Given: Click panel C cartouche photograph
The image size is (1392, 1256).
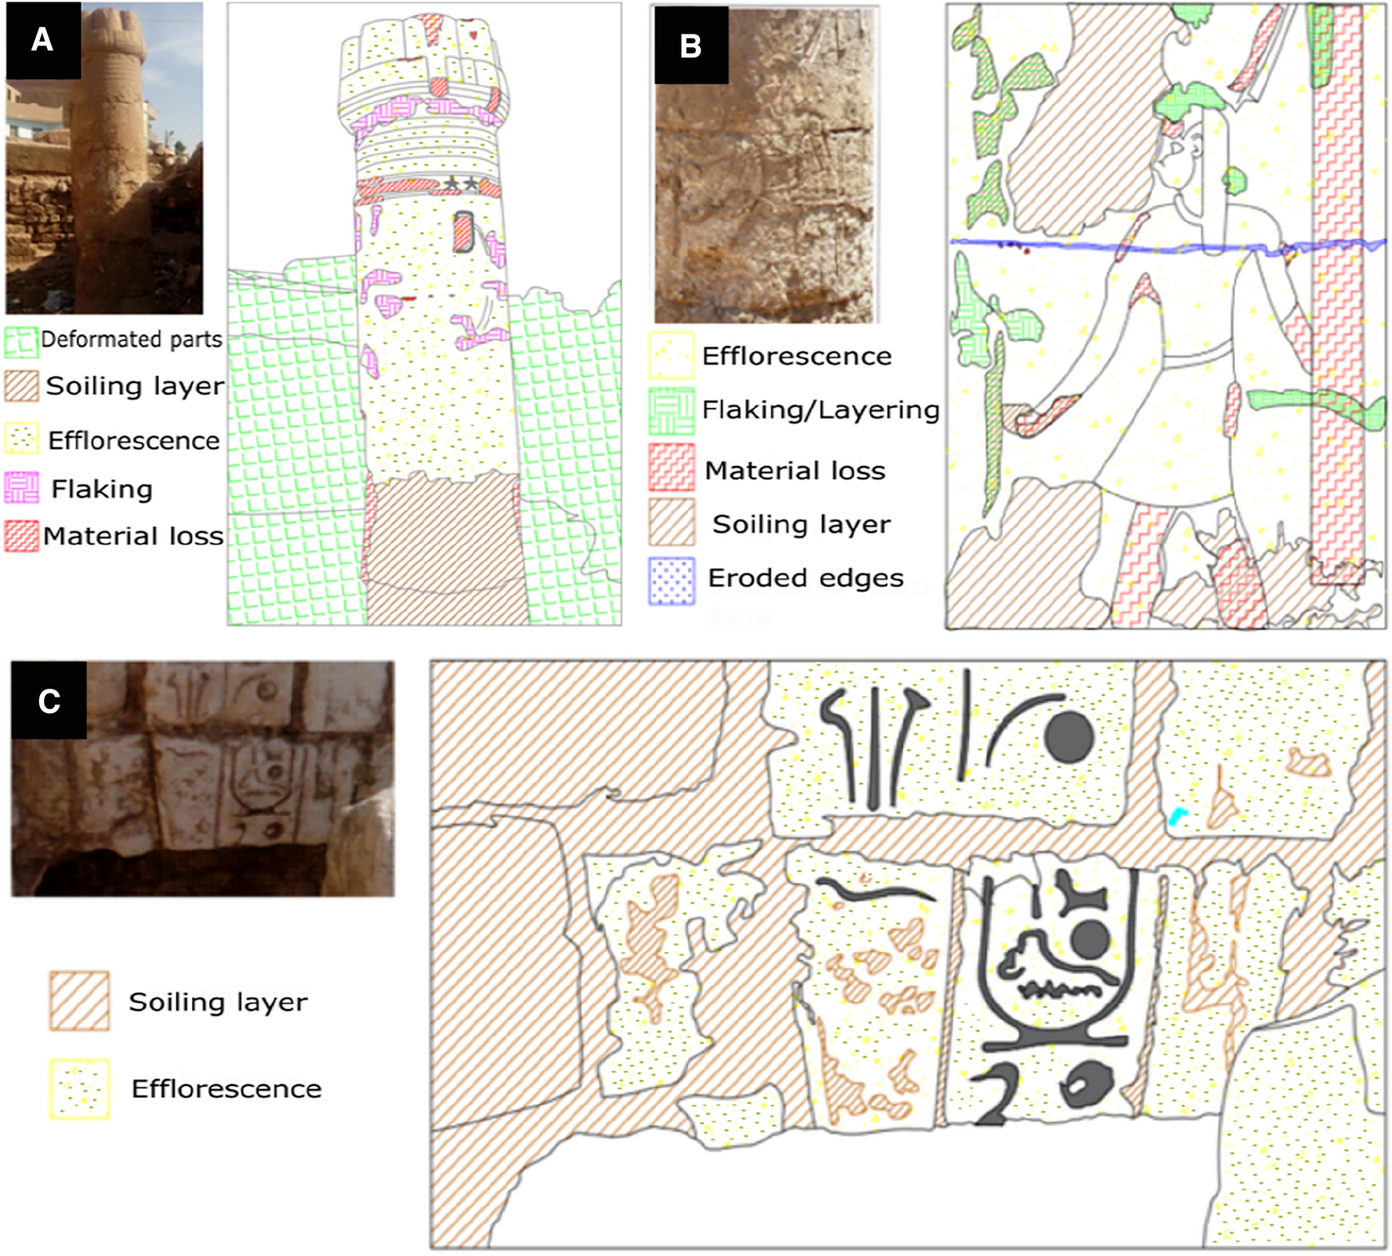Looking at the screenshot, I should 203,779.
